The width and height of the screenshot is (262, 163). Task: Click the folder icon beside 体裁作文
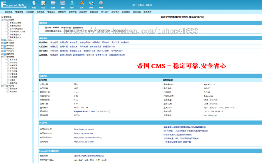click(5, 48)
